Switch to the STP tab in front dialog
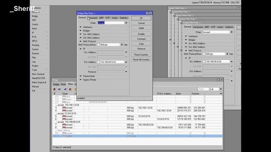The image size is (271, 152). 108,18
